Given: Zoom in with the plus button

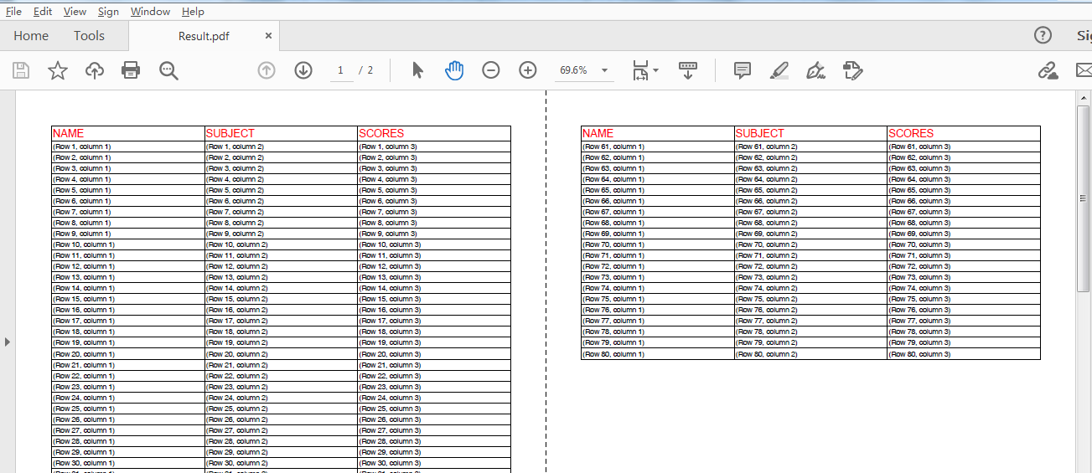Looking at the screenshot, I should click(x=528, y=70).
